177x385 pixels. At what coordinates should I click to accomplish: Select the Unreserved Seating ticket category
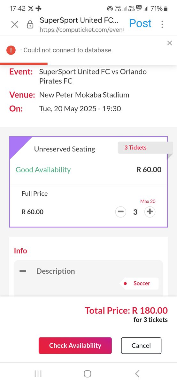(x=65, y=149)
